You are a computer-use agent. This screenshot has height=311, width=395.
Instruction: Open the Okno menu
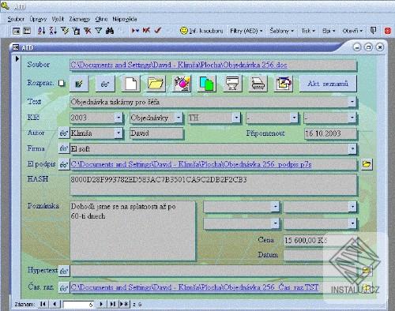pos(101,19)
